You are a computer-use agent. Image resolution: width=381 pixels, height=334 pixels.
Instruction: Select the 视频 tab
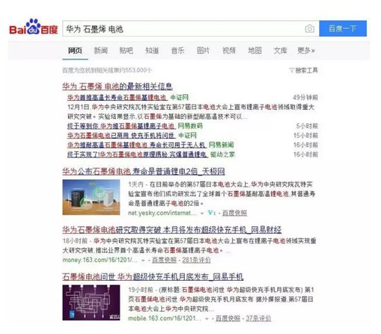229,50
